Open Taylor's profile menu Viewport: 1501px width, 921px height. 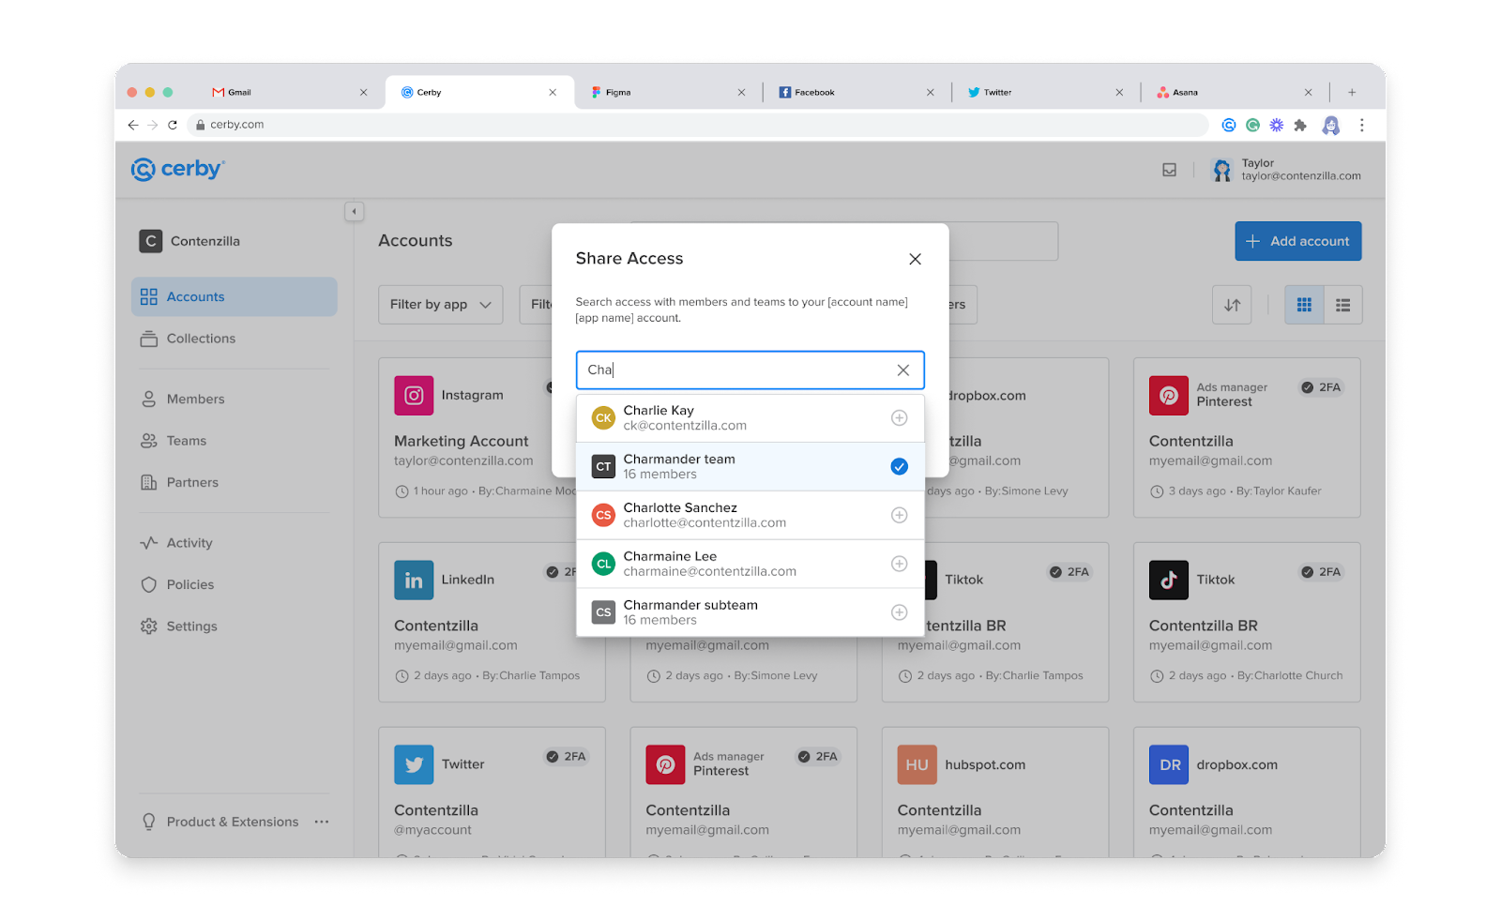click(1285, 170)
